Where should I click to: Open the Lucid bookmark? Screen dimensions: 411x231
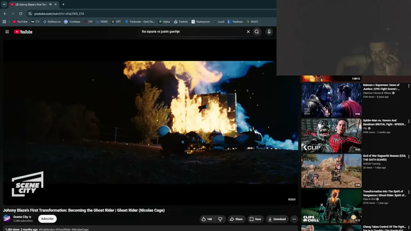(x=219, y=22)
